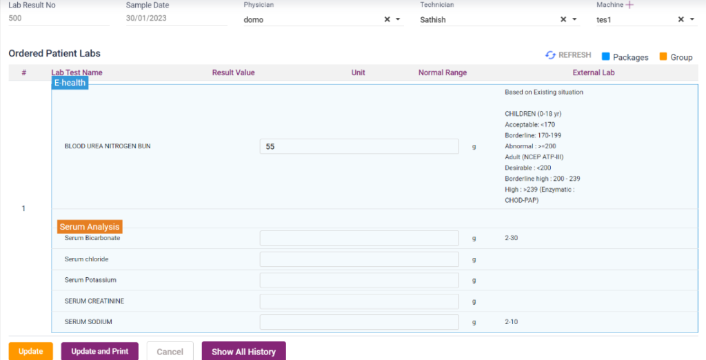Screen dimensions: 706x360
Task: Click the Refresh icon above labs table
Action: [x=550, y=55]
